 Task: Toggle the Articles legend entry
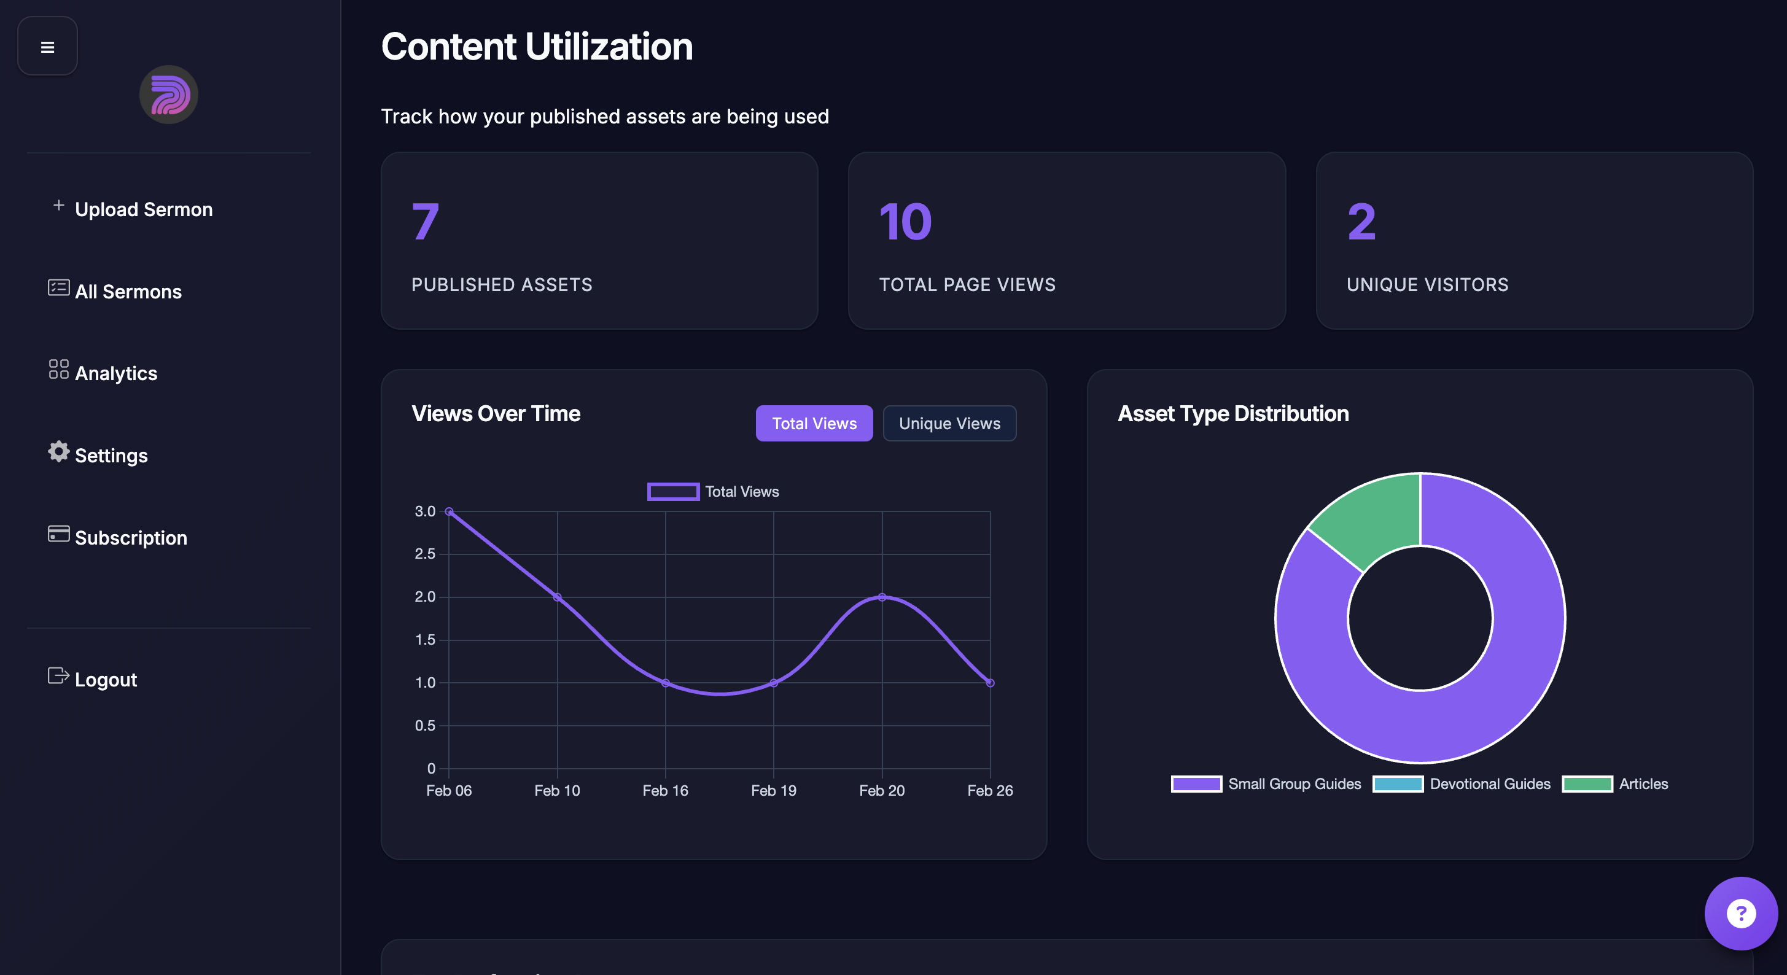pos(1615,783)
